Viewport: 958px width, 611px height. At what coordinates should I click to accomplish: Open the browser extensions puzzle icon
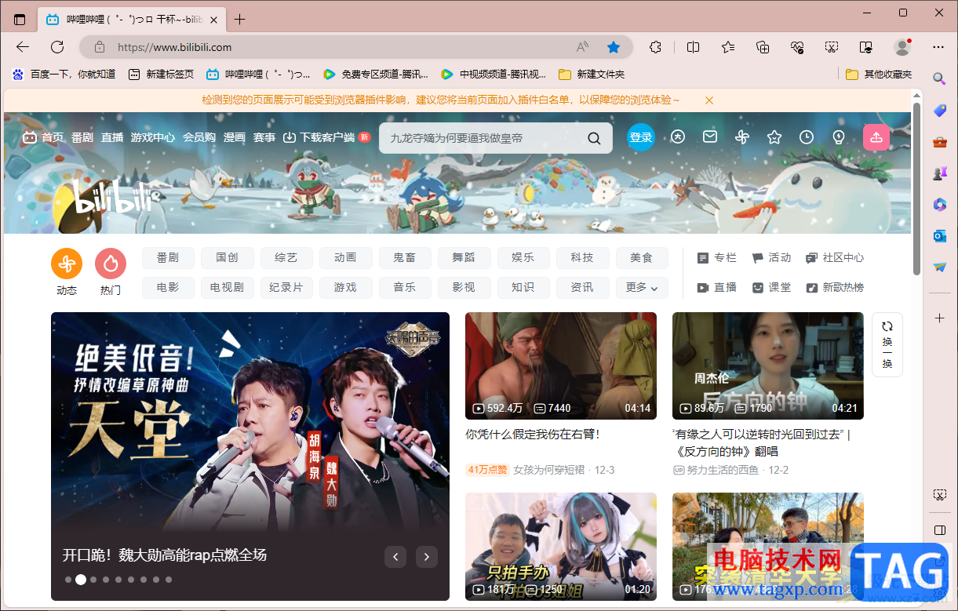[655, 47]
